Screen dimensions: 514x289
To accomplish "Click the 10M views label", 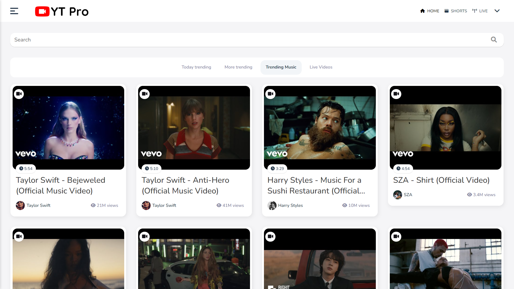I will point(356,206).
